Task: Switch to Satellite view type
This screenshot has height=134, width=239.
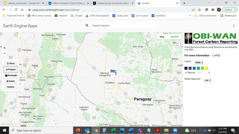Action: (174, 37)
